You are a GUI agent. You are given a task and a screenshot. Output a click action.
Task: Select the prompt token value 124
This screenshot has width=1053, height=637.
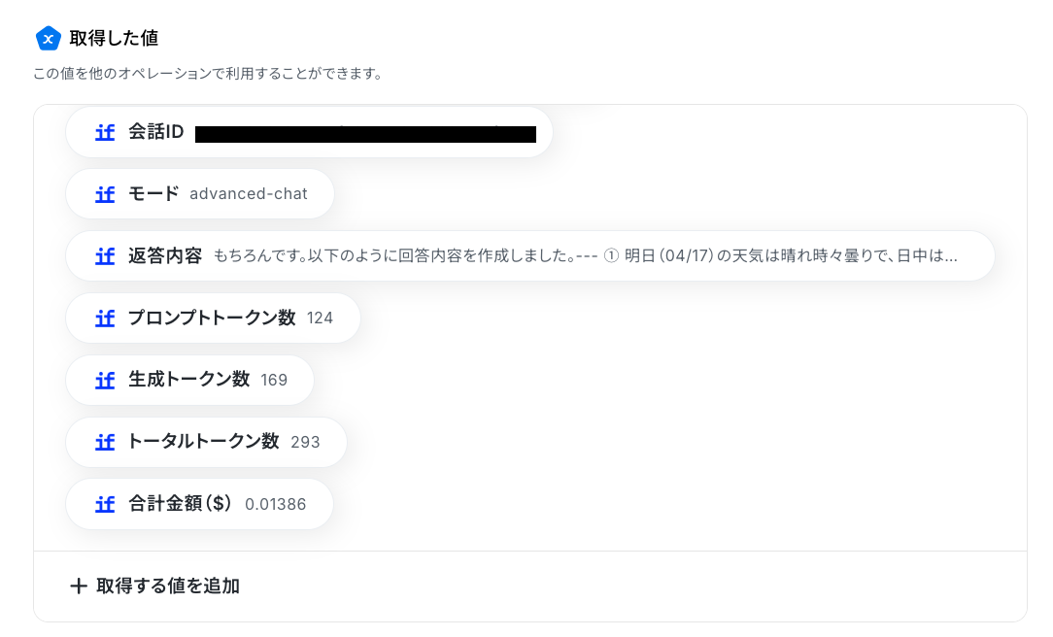320,318
